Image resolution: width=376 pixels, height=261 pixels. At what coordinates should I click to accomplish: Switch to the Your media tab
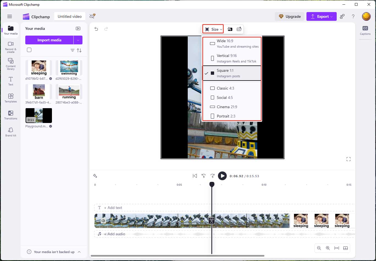pyautogui.click(x=10, y=30)
